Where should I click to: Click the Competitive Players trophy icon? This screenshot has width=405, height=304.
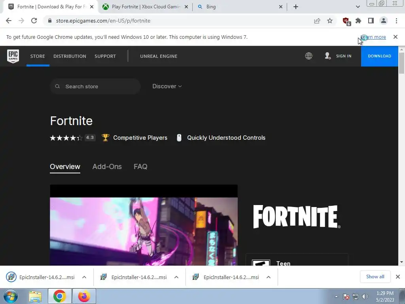click(x=105, y=137)
